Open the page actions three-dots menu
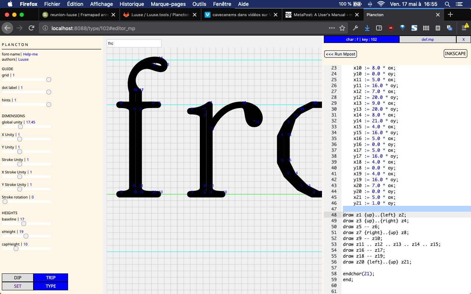The width and height of the screenshot is (471, 294). point(332,28)
